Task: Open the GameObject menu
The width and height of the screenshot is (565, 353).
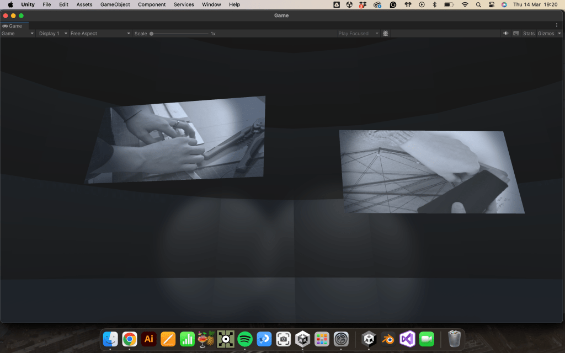Action: click(115, 4)
